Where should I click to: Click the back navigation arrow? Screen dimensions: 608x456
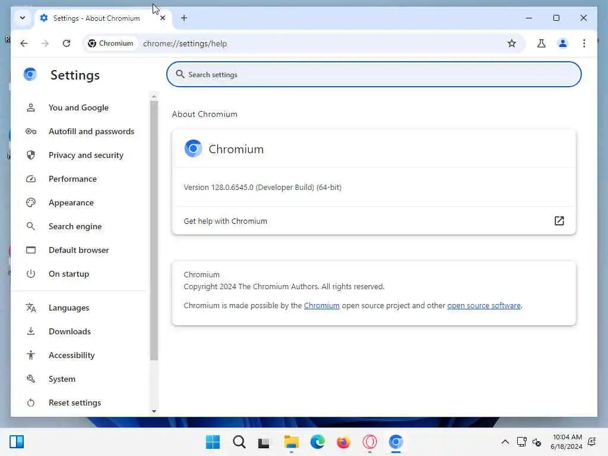24,43
